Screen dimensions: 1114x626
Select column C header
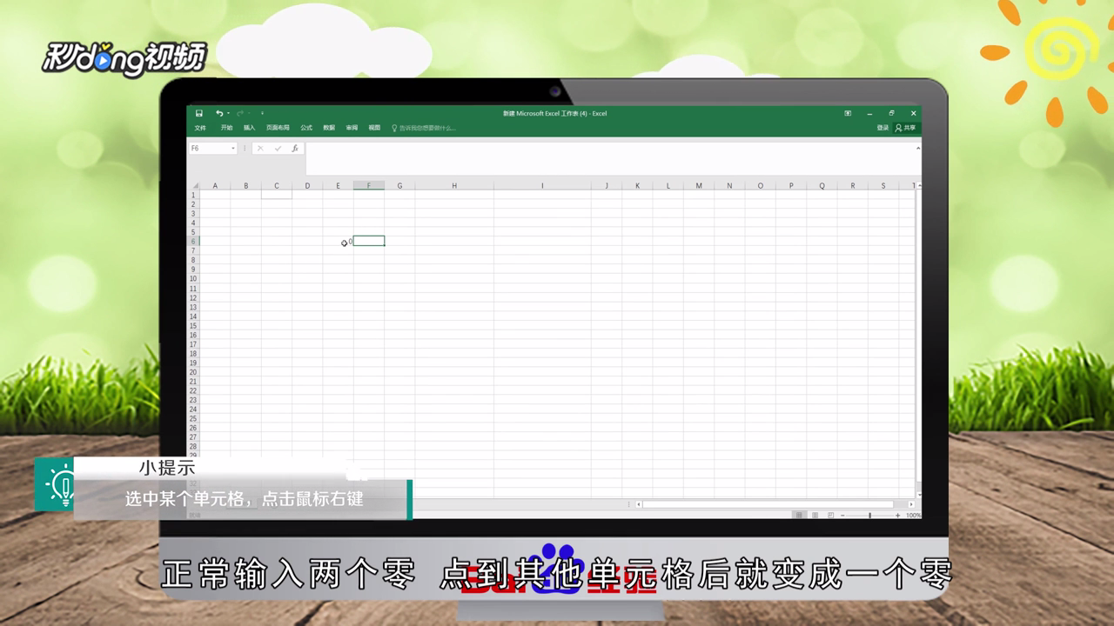[x=277, y=186]
